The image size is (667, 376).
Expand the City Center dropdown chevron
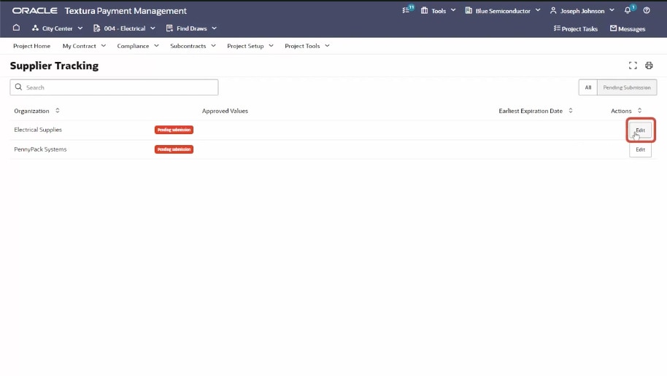(80, 28)
